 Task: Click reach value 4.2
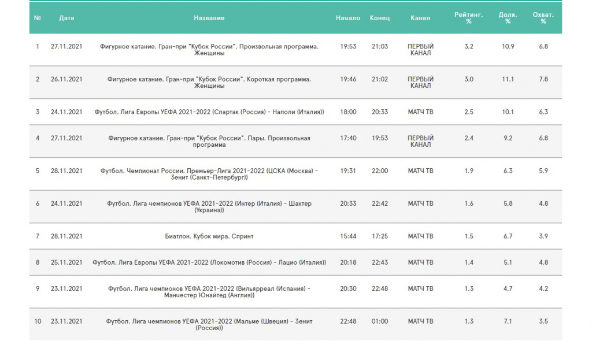pyautogui.click(x=543, y=288)
